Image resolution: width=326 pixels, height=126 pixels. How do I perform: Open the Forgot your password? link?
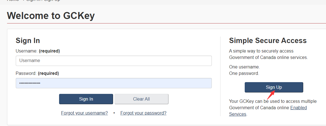click(x=143, y=113)
